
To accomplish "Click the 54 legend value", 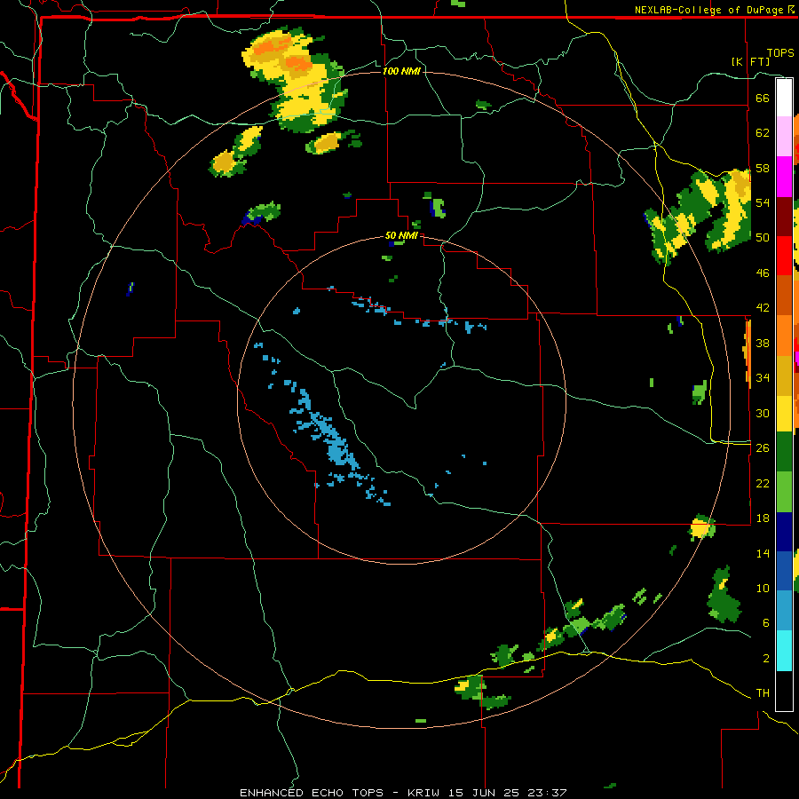I will pos(763,202).
